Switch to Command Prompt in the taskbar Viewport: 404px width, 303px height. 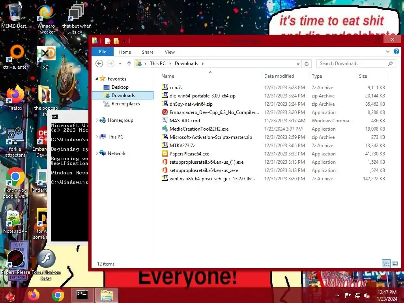tap(82, 295)
